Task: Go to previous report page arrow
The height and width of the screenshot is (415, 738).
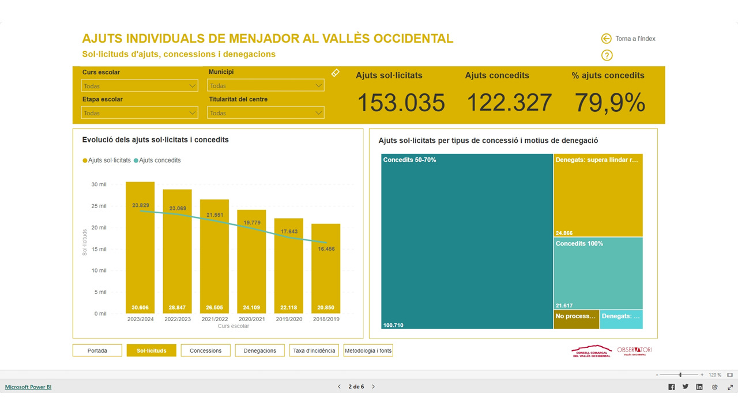Action: pos(339,387)
